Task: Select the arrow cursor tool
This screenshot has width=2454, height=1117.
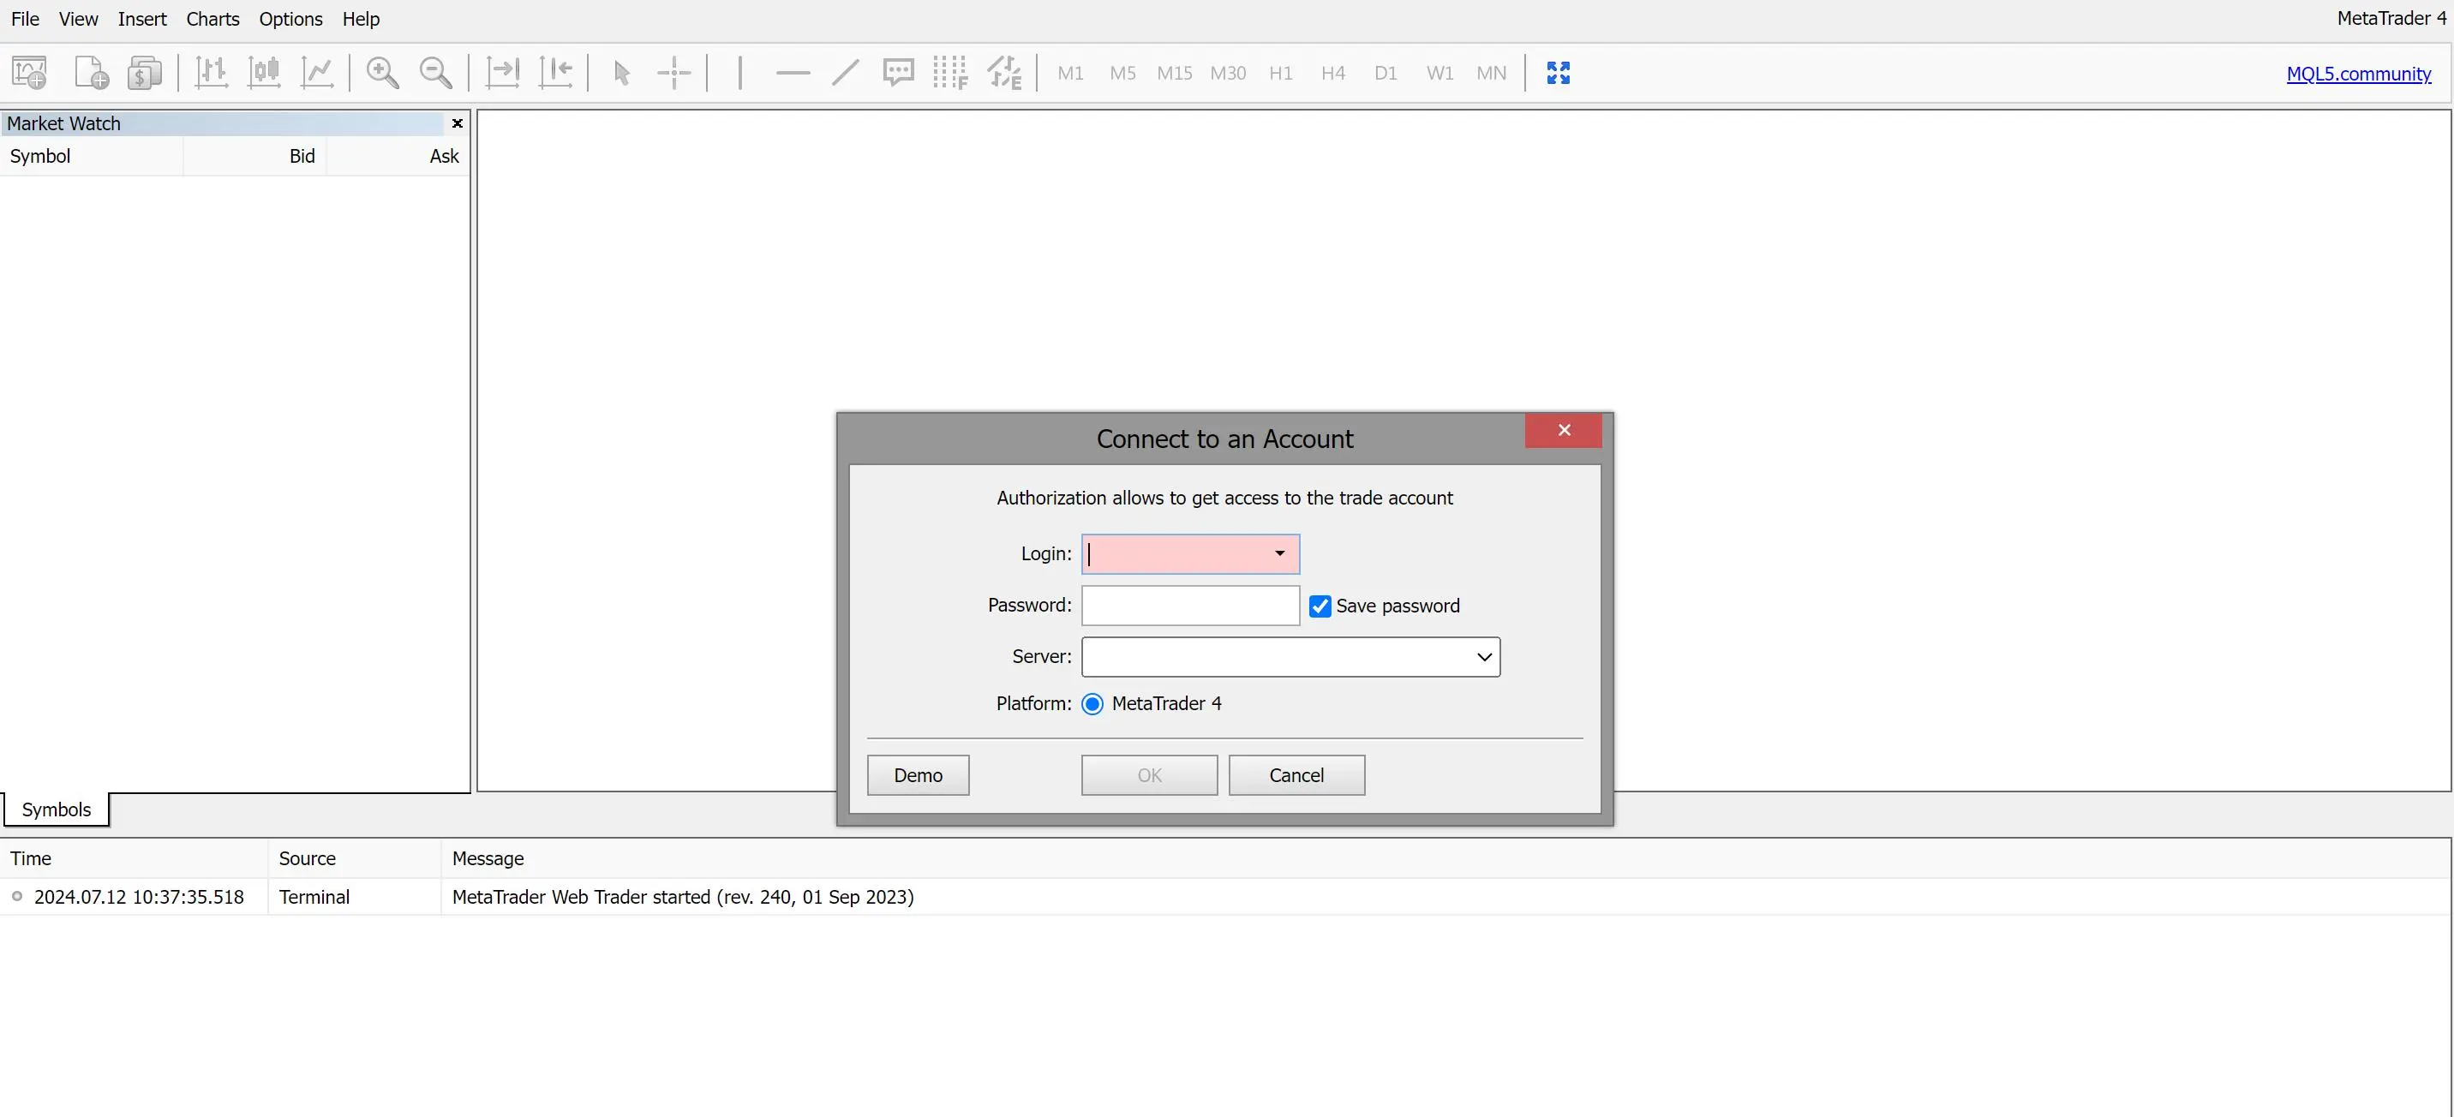Action: pyautogui.click(x=621, y=74)
